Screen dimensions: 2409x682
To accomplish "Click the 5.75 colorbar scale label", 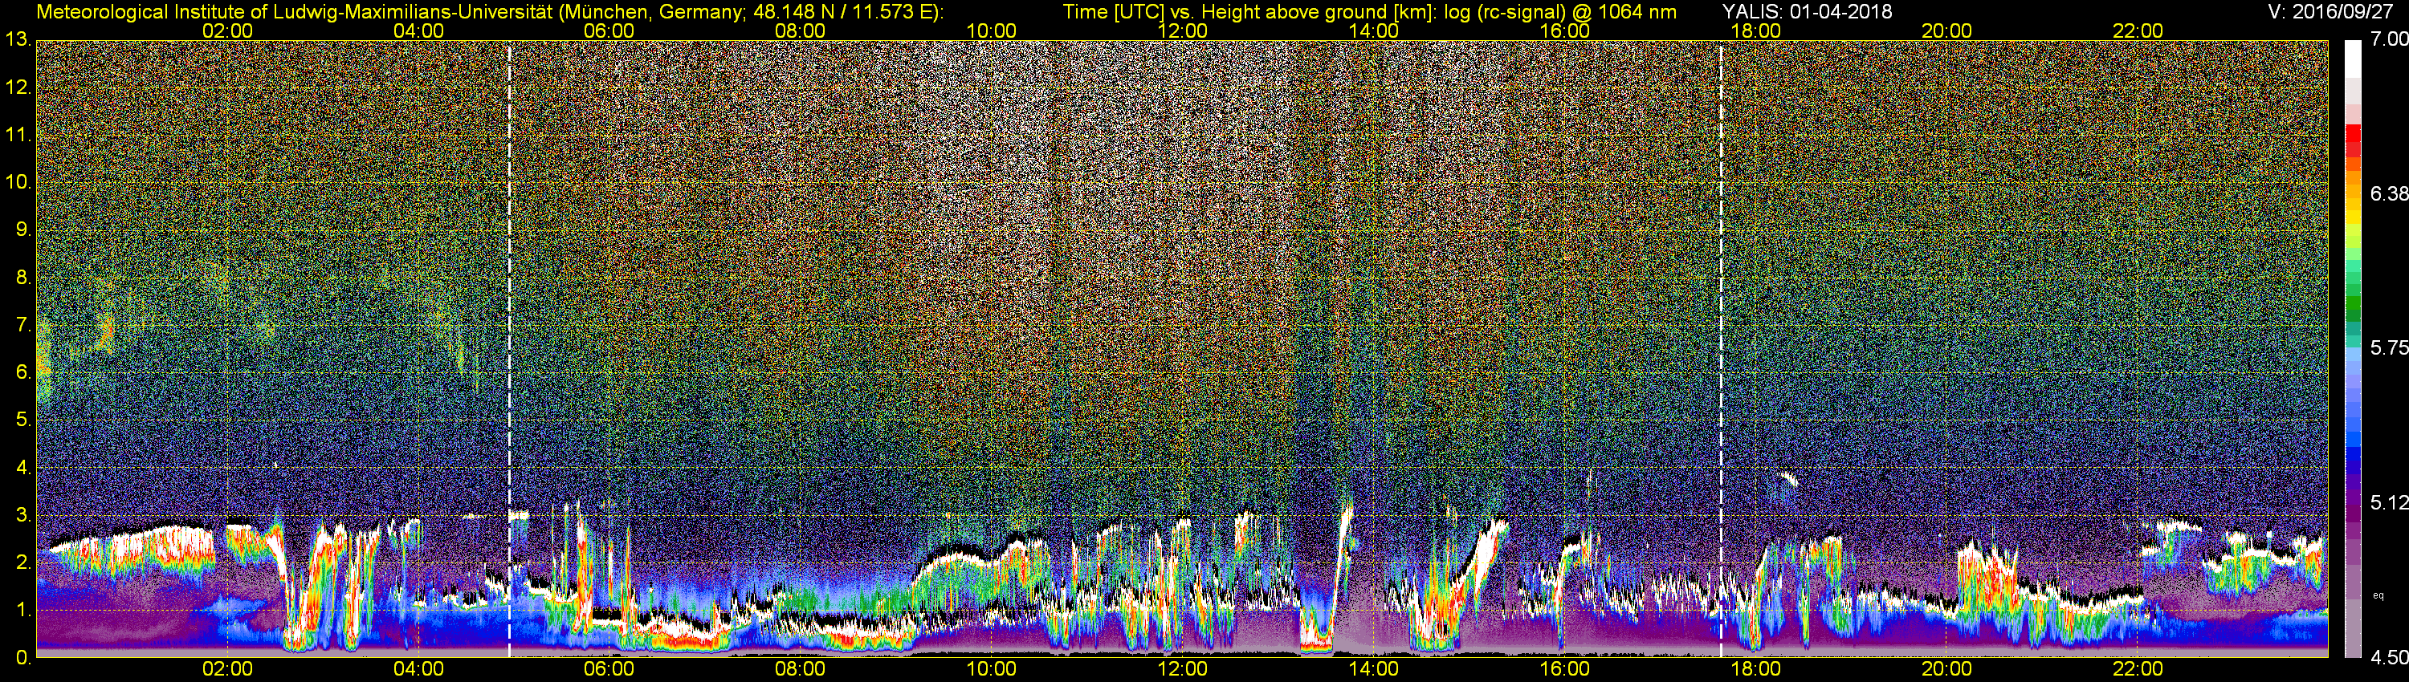I will (2388, 347).
